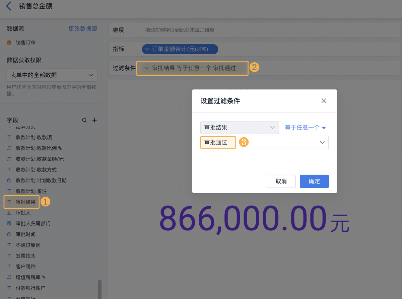Click the 取消 button
This screenshot has height=299, width=402.
click(281, 181)
